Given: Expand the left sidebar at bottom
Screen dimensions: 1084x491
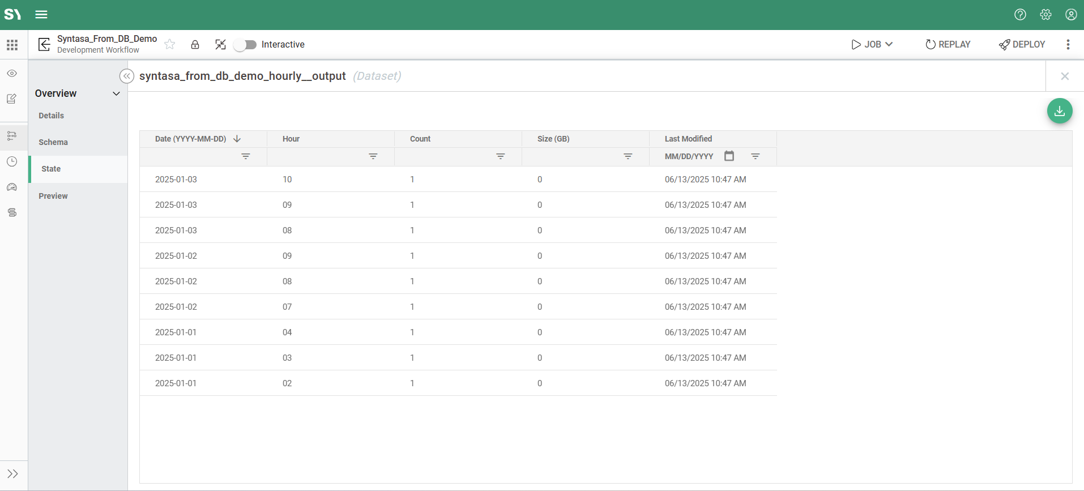Looking at the screenshot, I should [12, 473].
